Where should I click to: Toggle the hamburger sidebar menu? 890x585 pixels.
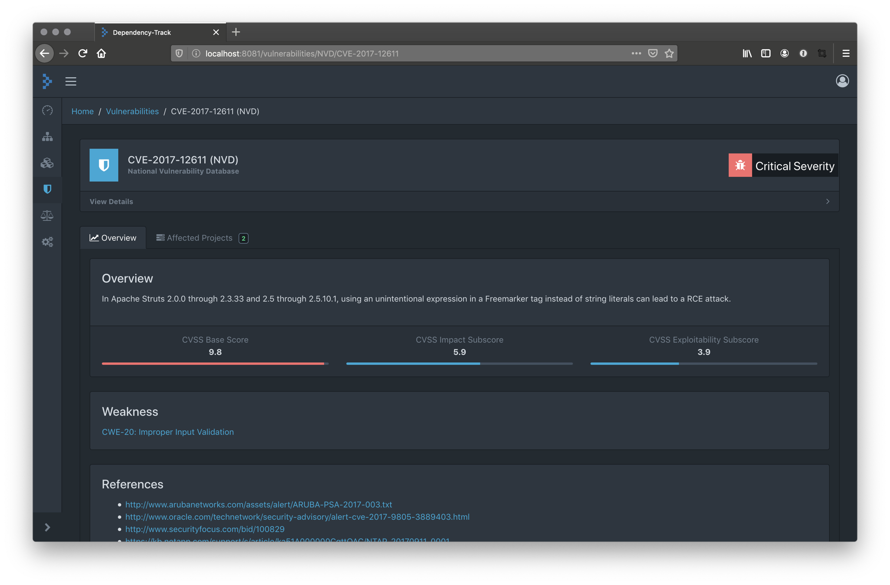(71, 81)
